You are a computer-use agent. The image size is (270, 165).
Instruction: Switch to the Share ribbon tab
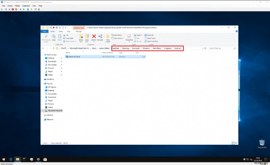[x=61, y=31]
